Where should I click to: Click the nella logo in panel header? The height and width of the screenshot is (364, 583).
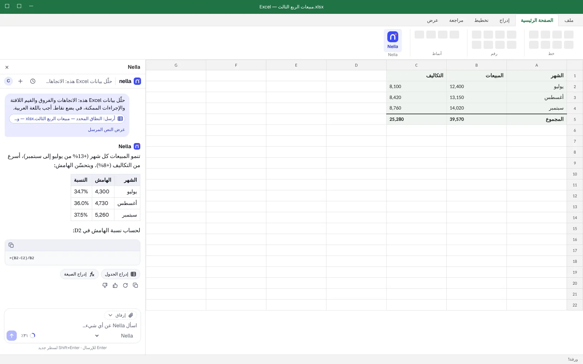click(x=130, y=81)
